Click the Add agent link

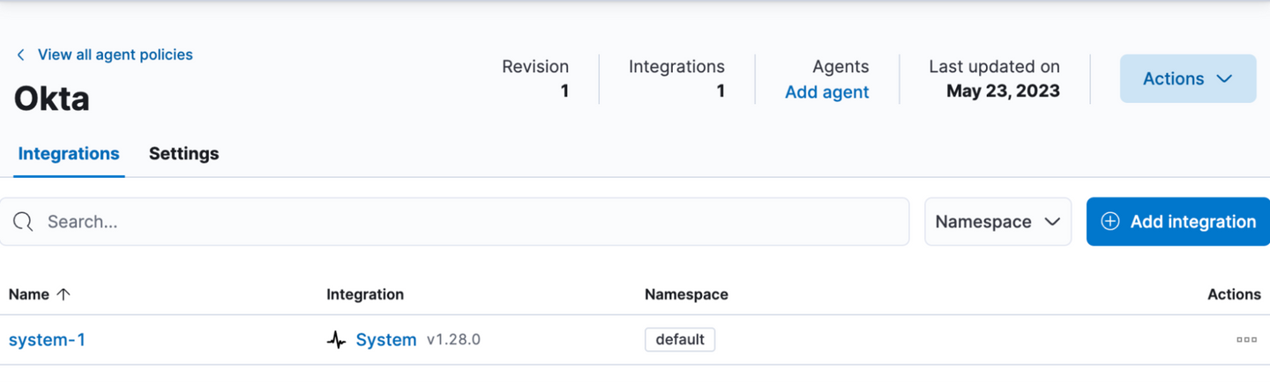point(826,92)
